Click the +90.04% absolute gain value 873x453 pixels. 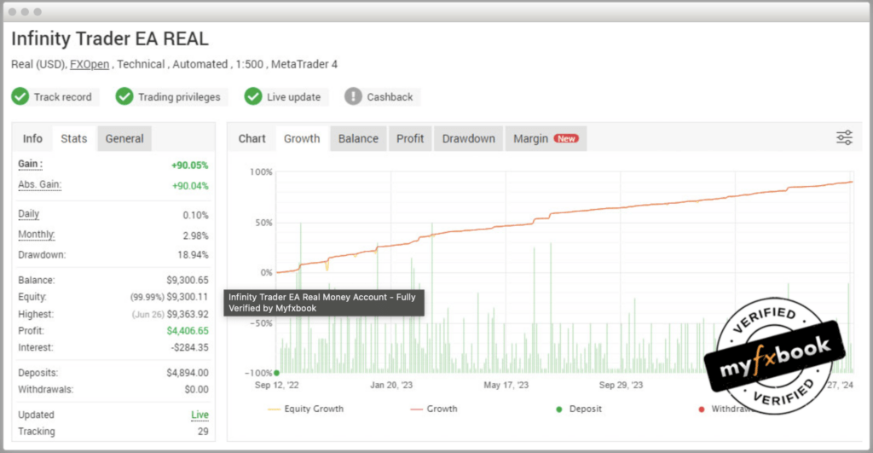[190, 186]
